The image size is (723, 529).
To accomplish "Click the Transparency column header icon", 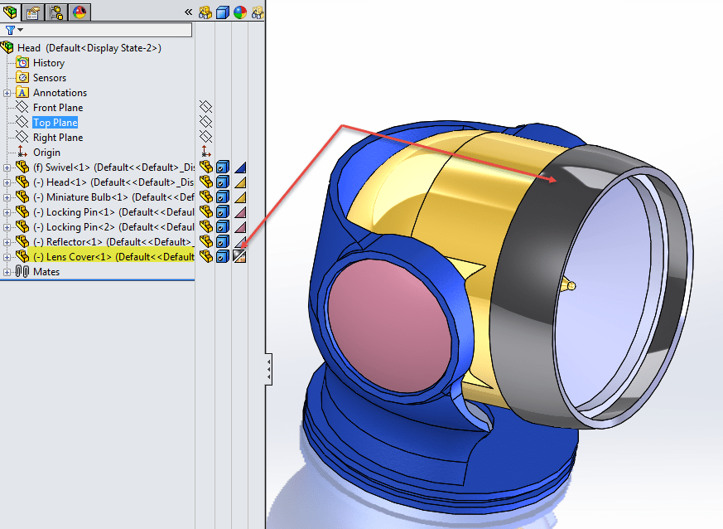I will coord(258,12).
